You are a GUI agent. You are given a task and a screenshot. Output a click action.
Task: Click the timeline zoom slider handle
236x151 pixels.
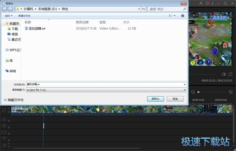[x=198, y=92]
